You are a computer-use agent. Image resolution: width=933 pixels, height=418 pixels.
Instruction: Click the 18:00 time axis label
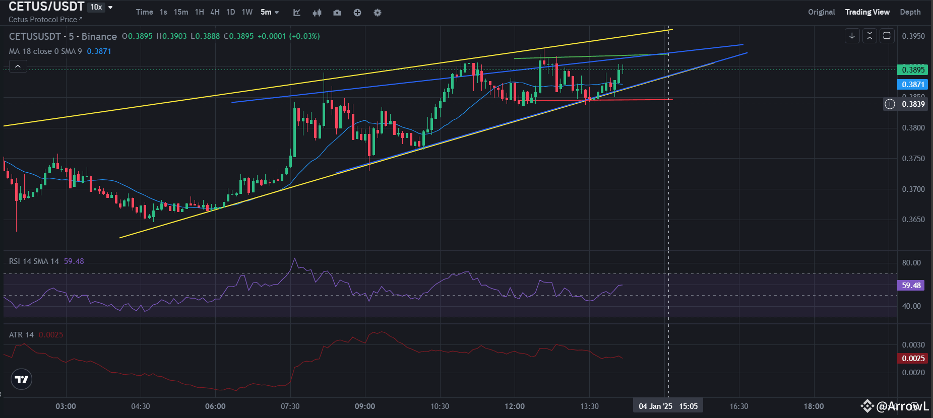[x=814, y=406]
